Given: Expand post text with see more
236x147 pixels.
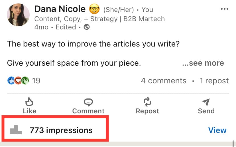Looking at the screenshot, I should [203, 63].
